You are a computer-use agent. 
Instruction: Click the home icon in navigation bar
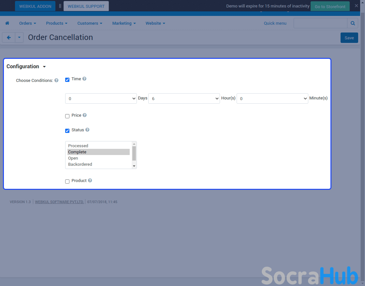[x=7, y=23]
